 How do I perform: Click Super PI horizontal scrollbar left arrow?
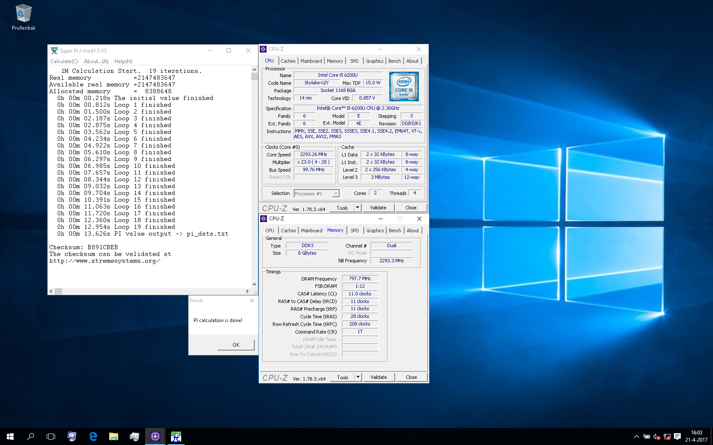[51, 292]
